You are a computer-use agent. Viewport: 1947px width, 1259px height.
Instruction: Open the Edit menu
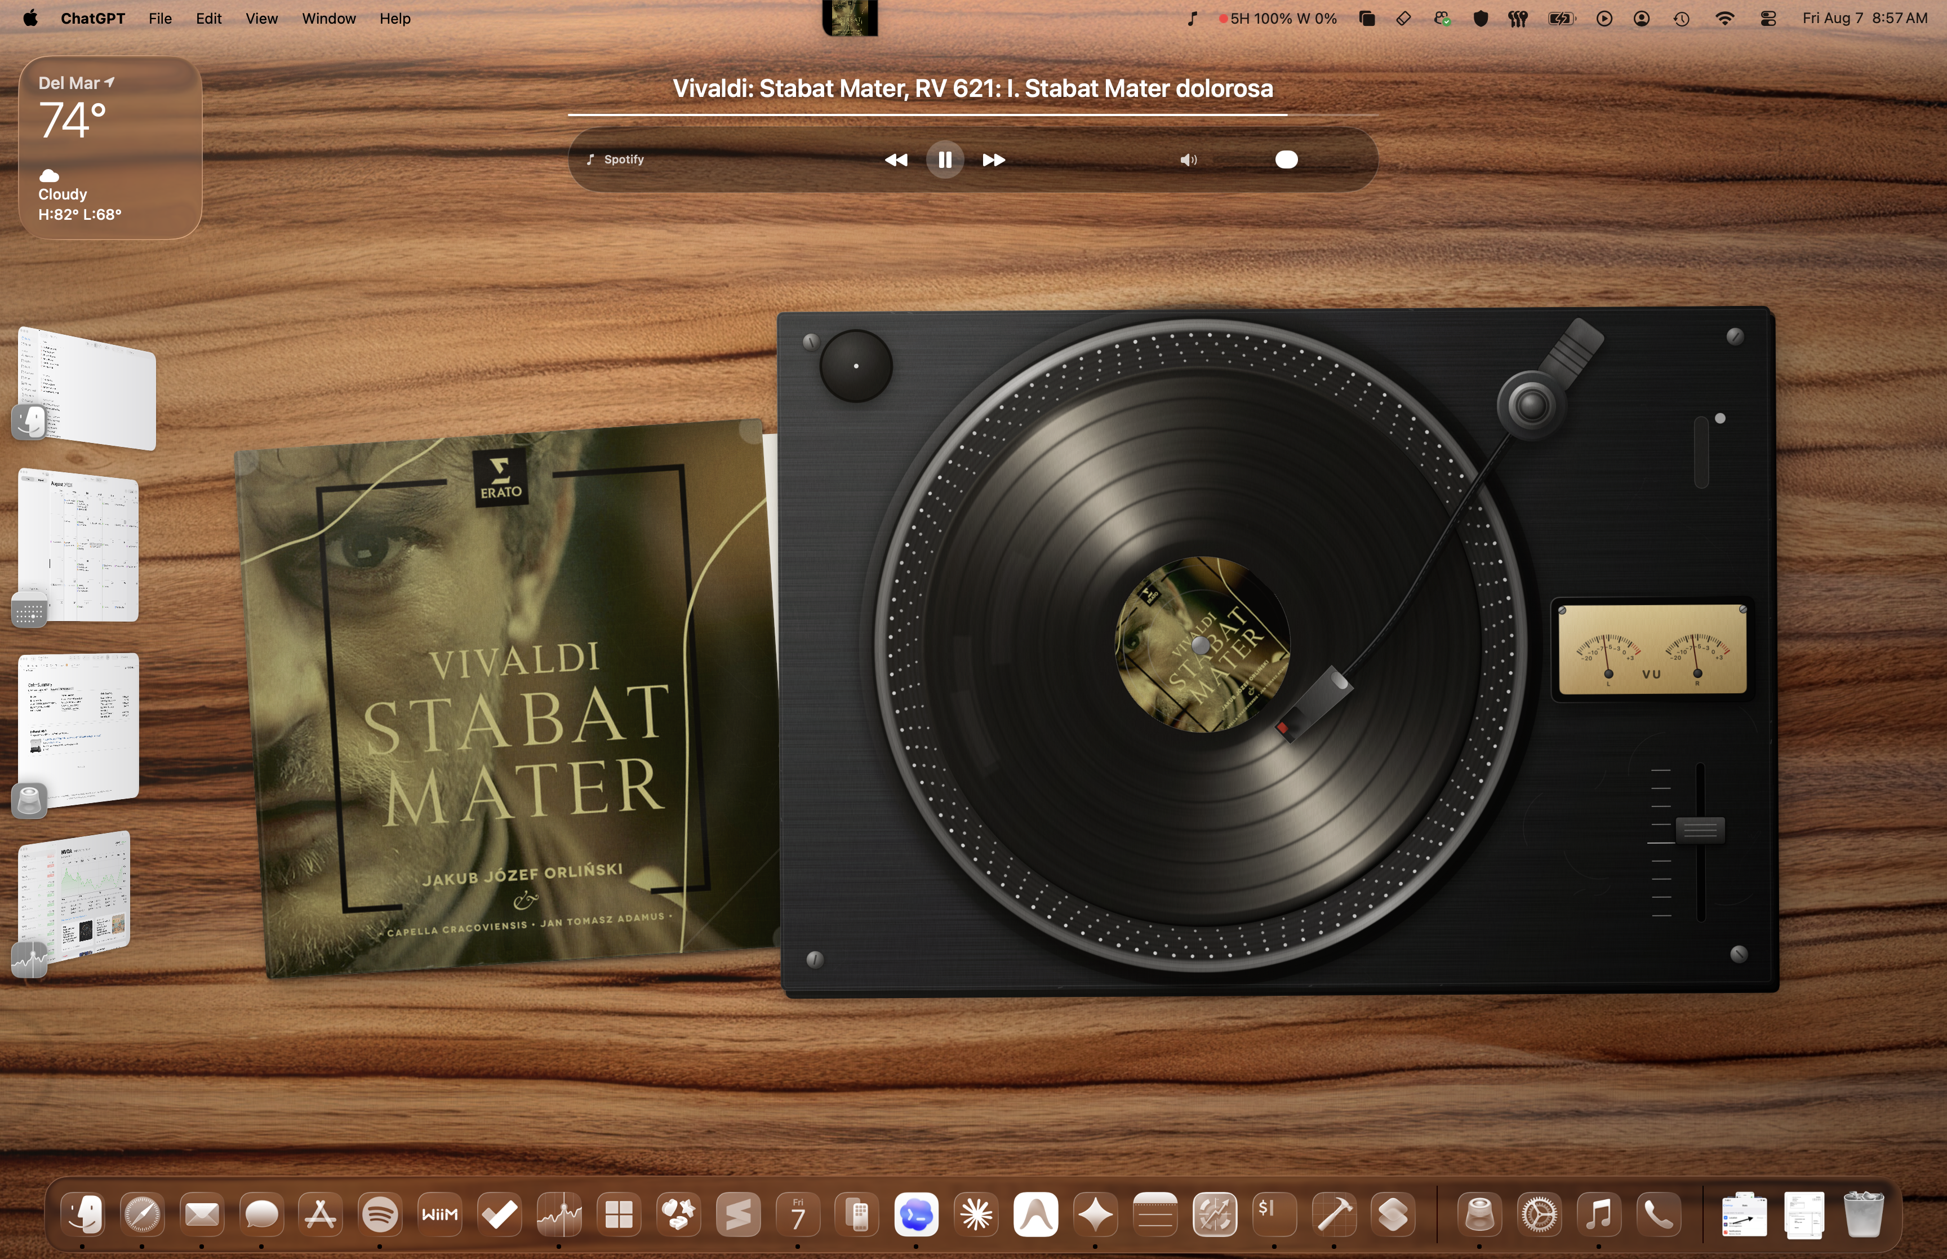[208, 18]
